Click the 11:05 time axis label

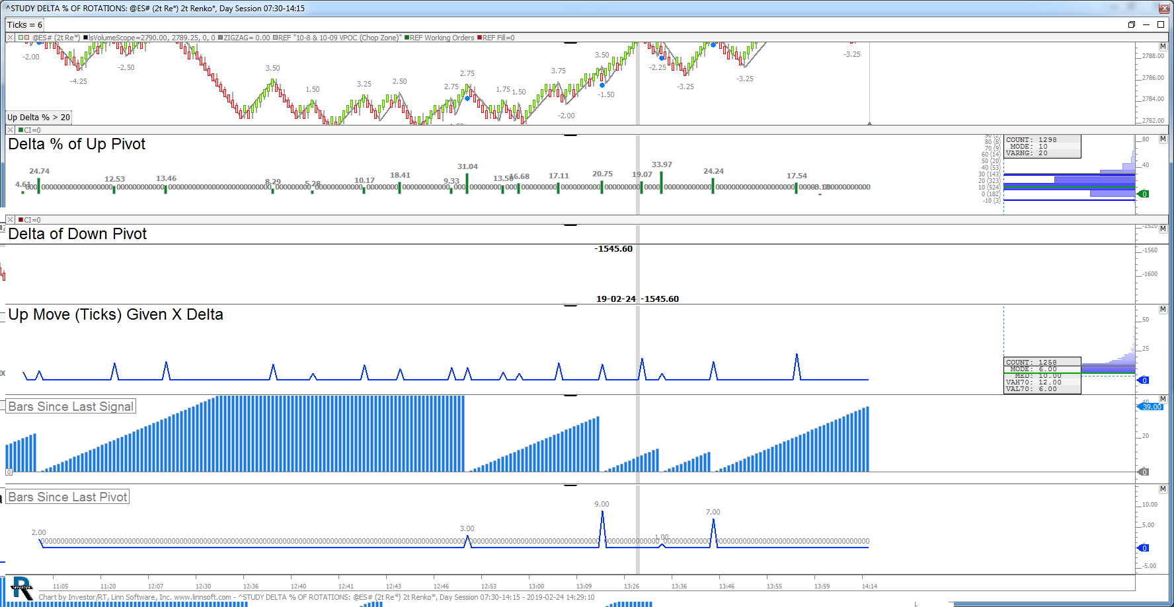(60, 586)
